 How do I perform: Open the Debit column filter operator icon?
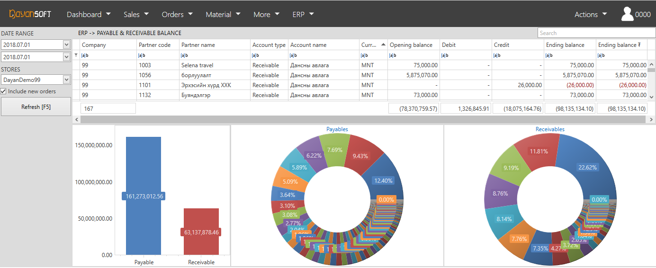tap(444, 55)
